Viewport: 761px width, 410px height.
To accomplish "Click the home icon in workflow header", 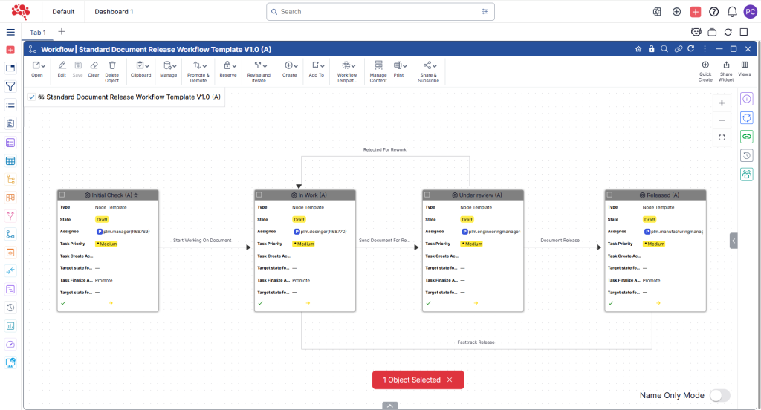I will coord(638,49).
